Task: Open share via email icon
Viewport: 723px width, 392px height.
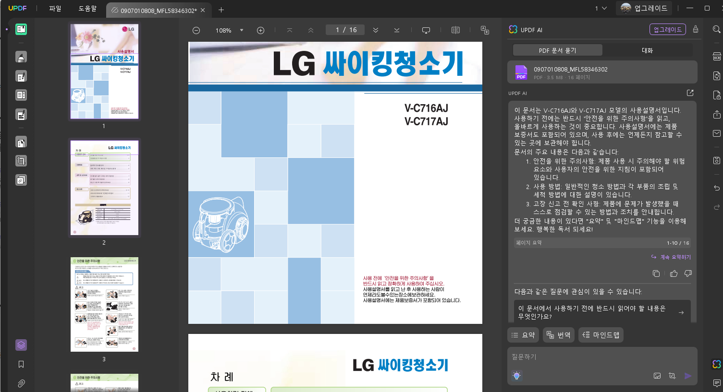Action: click(x=716, y=133)
